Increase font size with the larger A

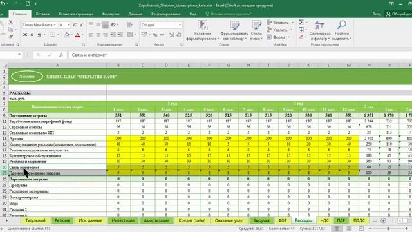pos(75,25)
